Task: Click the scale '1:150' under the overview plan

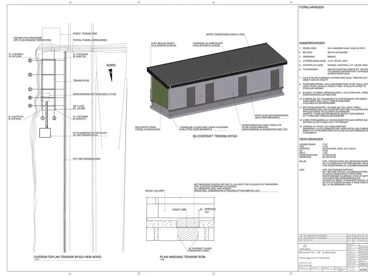Action: coord(36,260)
